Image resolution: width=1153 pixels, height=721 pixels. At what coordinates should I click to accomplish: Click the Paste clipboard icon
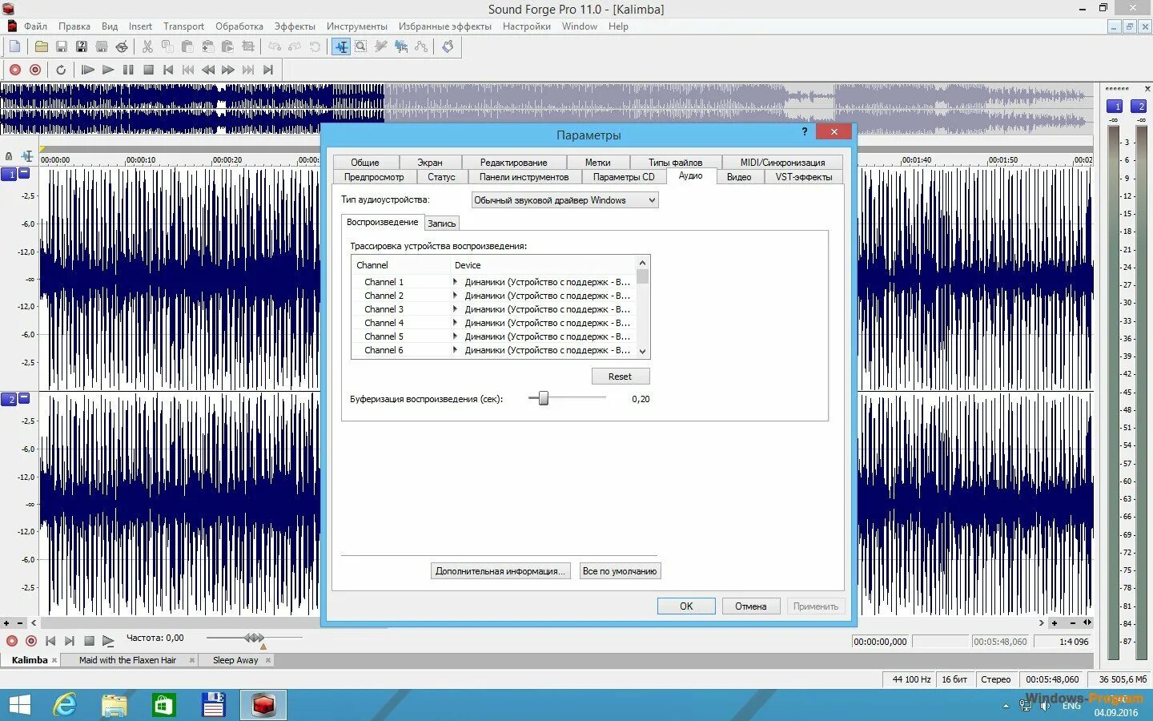click(x=187, y=46)
